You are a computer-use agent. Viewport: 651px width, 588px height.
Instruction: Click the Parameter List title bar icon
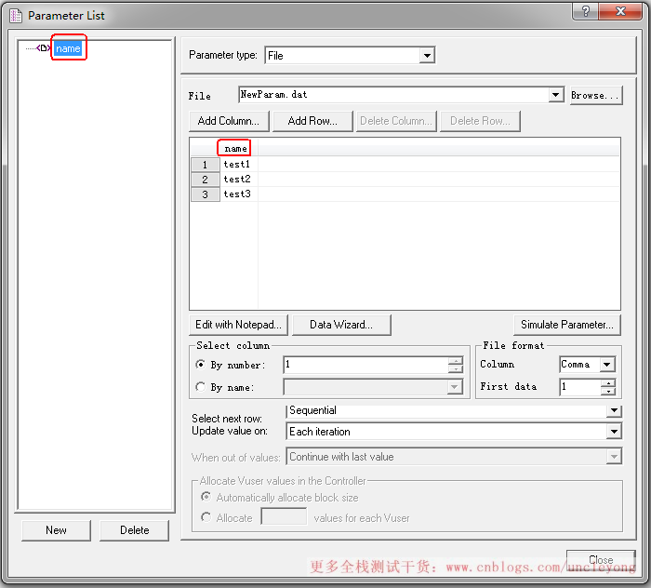16,16
